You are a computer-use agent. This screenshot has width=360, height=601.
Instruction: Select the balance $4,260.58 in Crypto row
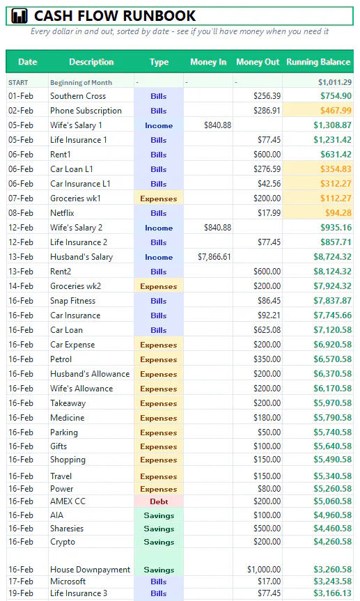pyautogui.click(x=318, y=542)
